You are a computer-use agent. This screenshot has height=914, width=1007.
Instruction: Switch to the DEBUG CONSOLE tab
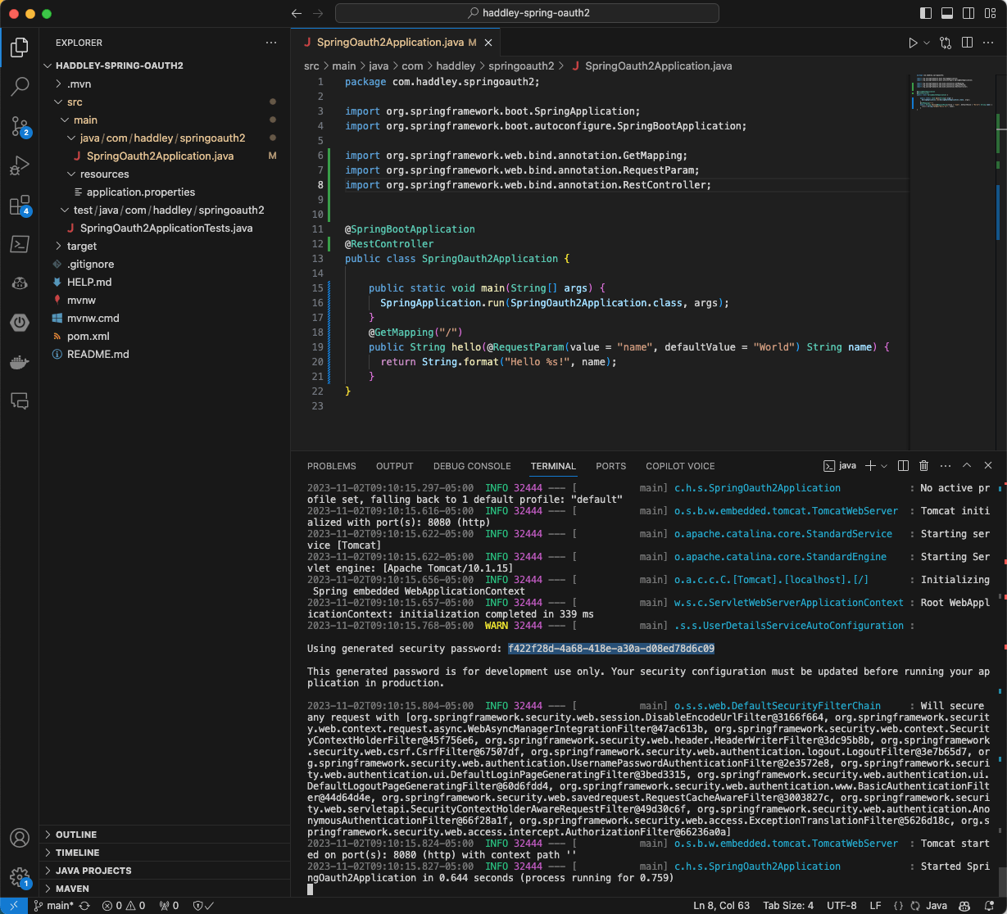(x=471, y=466)
